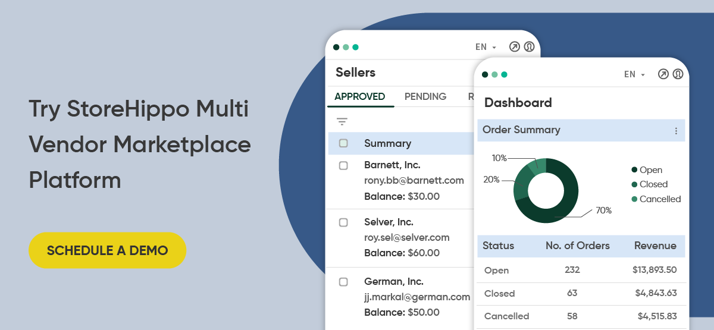Expand the EN language dropdown in Dashboard
Screen dimensions: 714x330
click(x=634, y=74)
